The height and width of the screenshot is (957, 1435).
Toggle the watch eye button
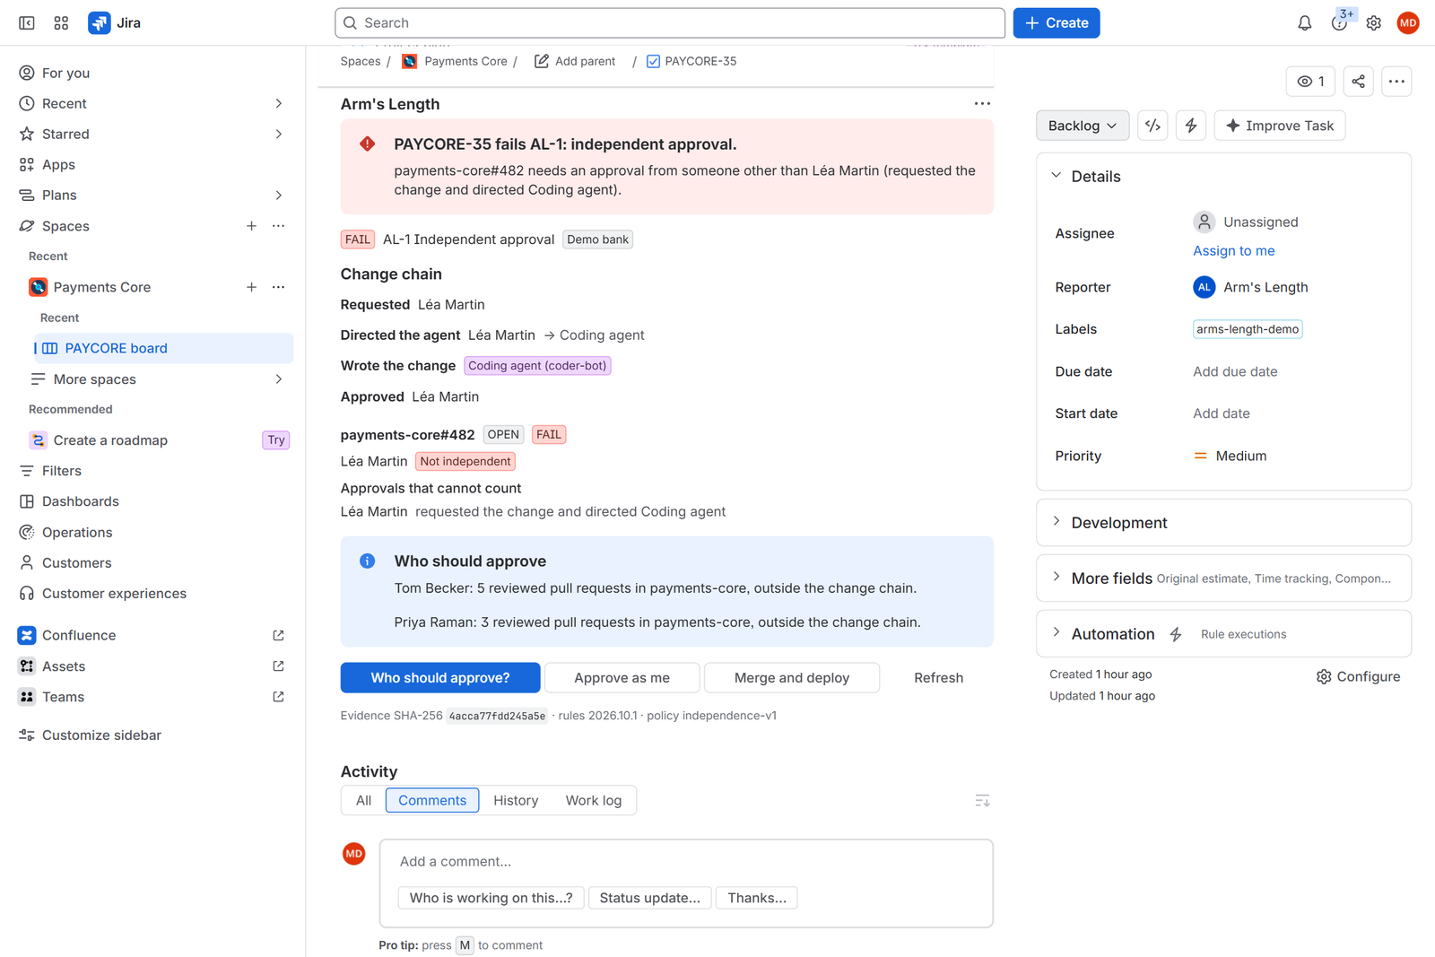click(1310, 82)
